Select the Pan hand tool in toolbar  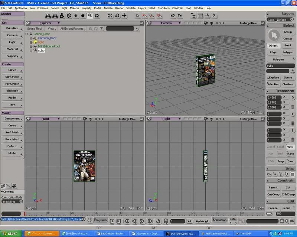click(x=83, y=16)
